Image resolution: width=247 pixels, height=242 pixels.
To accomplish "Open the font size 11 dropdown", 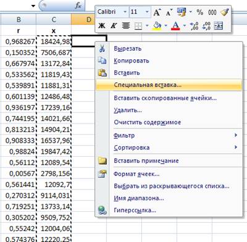I will (147, 12).
